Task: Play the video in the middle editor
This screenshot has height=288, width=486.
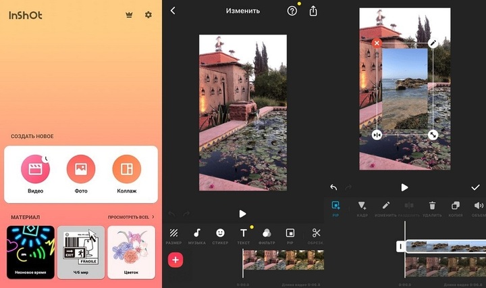Action: coord(242,214)
